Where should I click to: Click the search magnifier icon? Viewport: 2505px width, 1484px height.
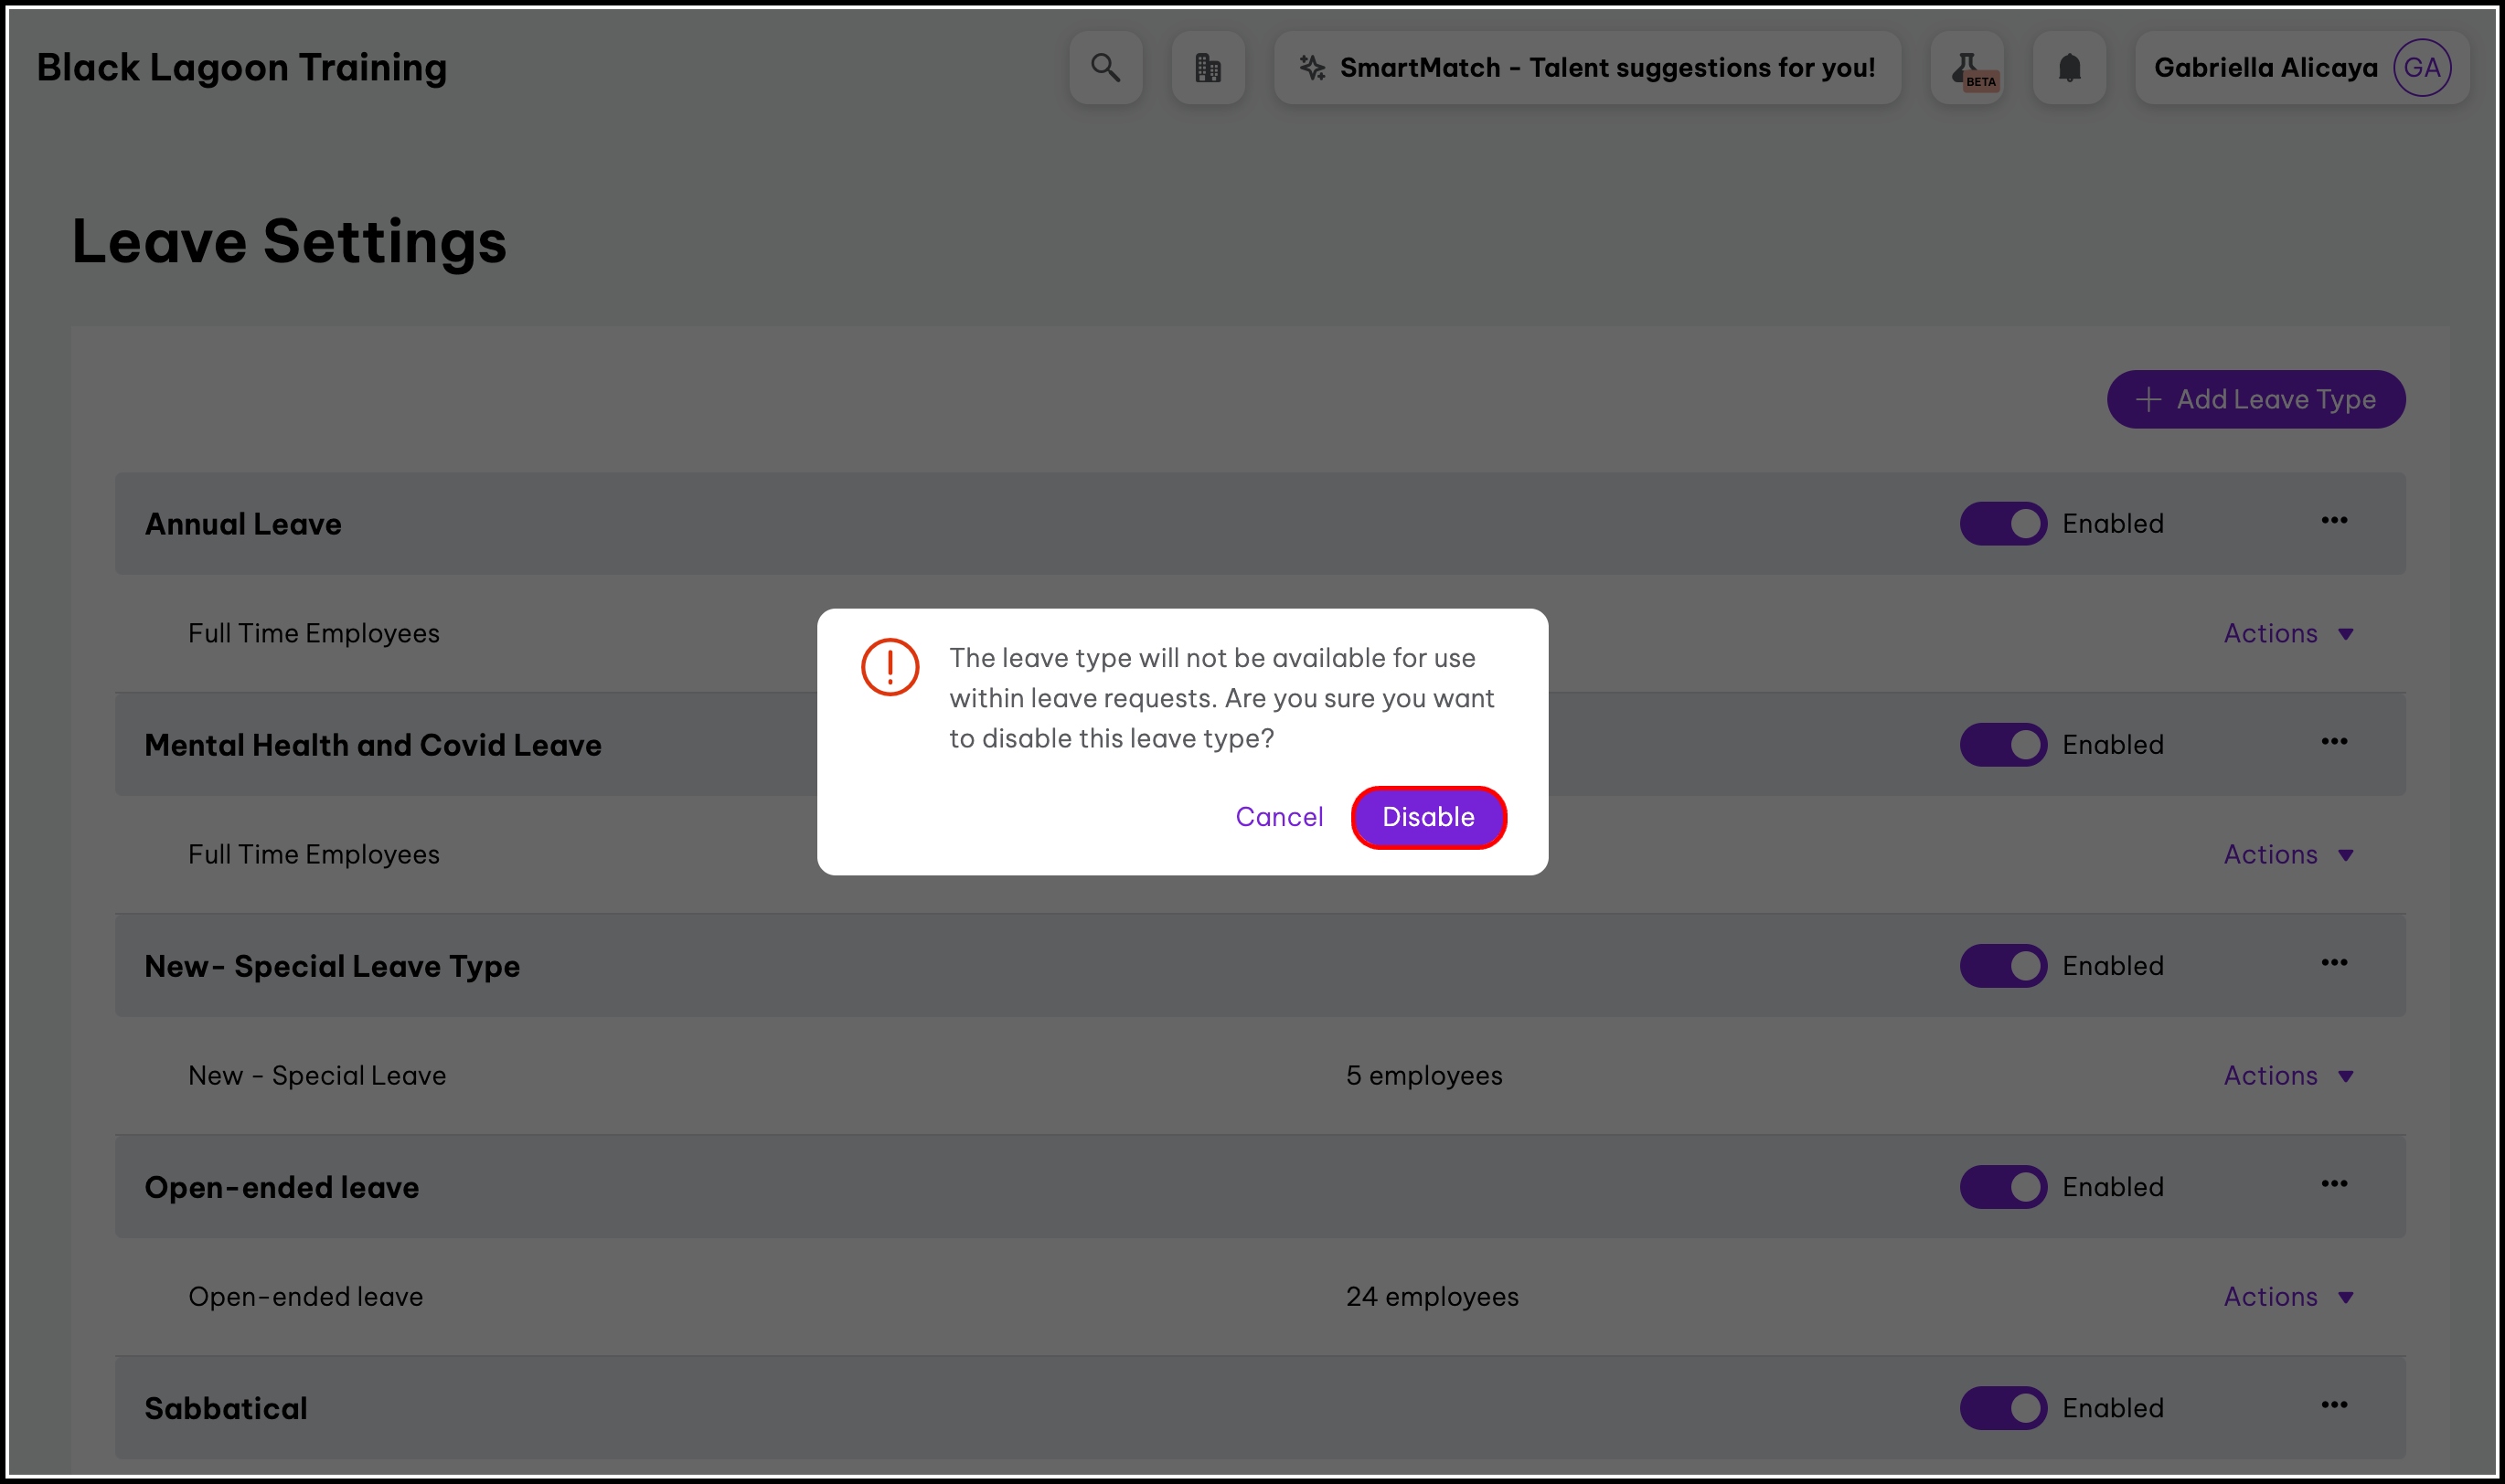click(1105, 68)
